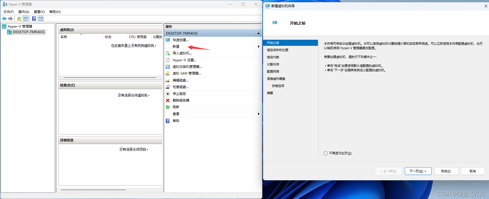Click the Hyper-V 管理器 title bar app icon
Image resolution: width=489 pixels, height=199 pixels.
click(x=5, y=4)
